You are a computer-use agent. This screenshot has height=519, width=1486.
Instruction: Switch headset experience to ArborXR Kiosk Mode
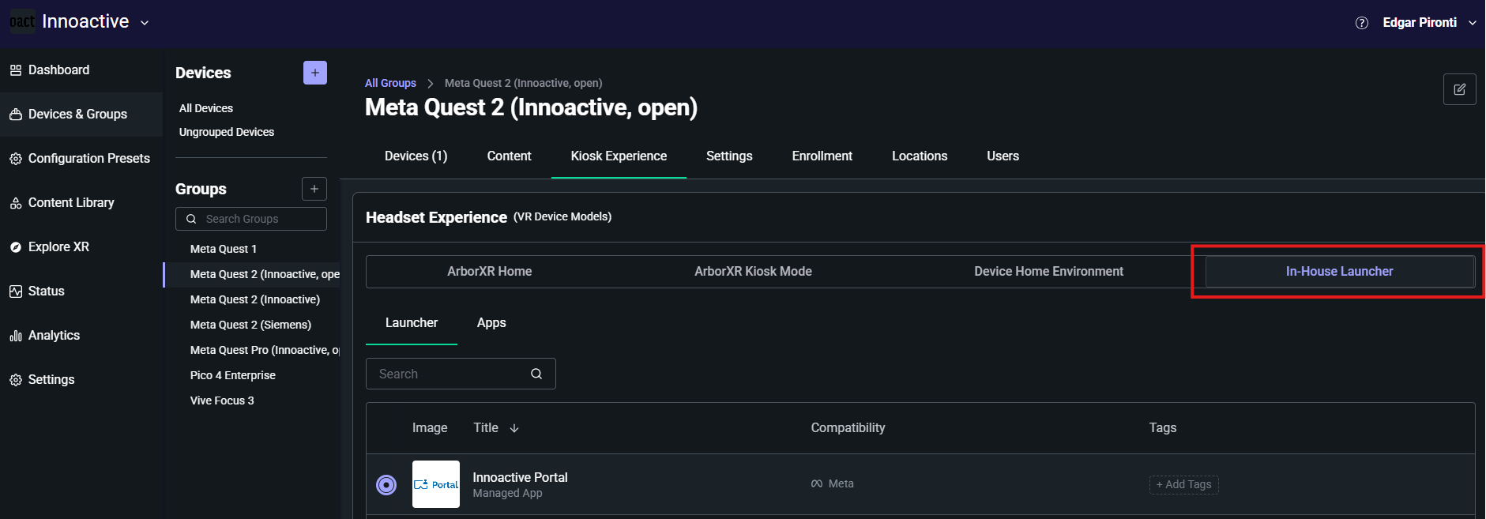(x=753, y=271)
